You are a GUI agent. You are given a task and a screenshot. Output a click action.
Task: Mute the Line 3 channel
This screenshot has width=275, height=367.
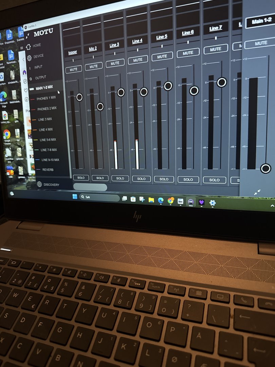click(x=115, y=64)
